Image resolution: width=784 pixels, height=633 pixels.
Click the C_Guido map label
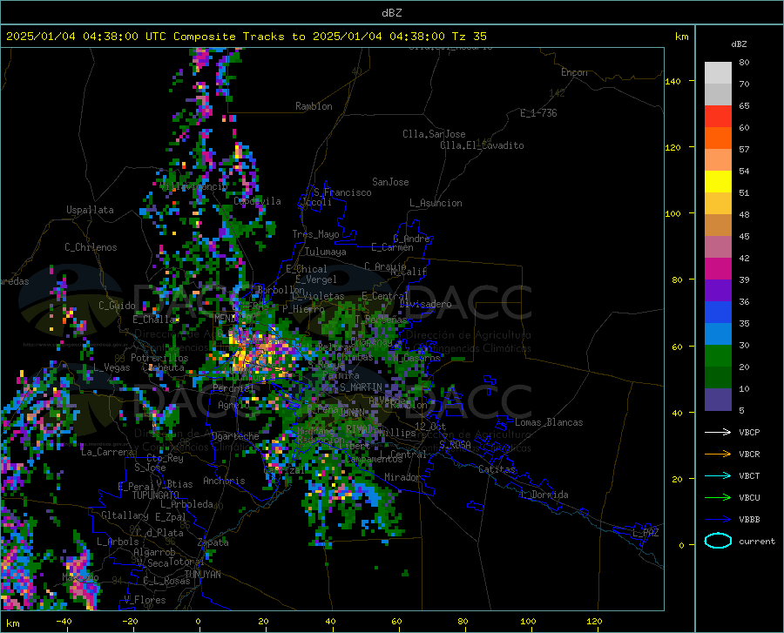[117, 306]
